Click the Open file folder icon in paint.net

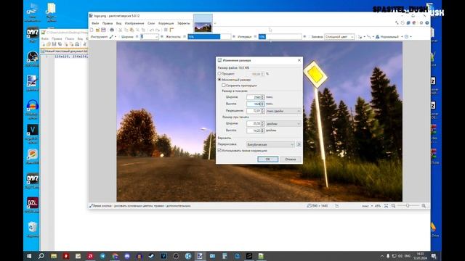click(97, 30)
